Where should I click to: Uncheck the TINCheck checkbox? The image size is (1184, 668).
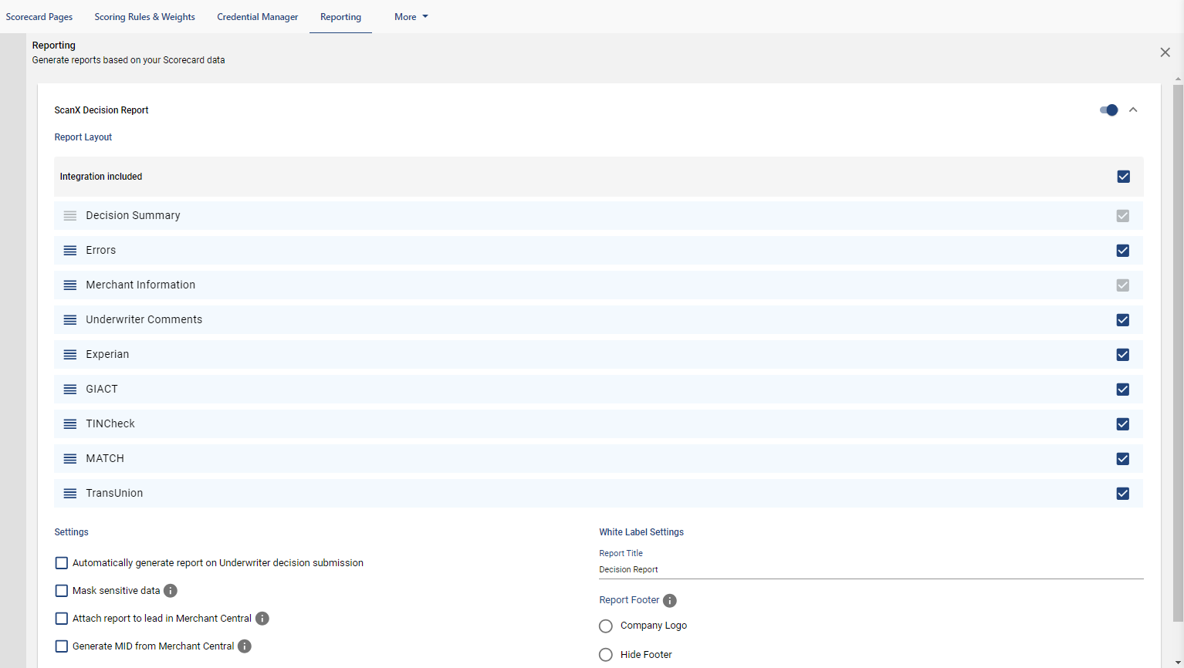tap(1123, 424)
